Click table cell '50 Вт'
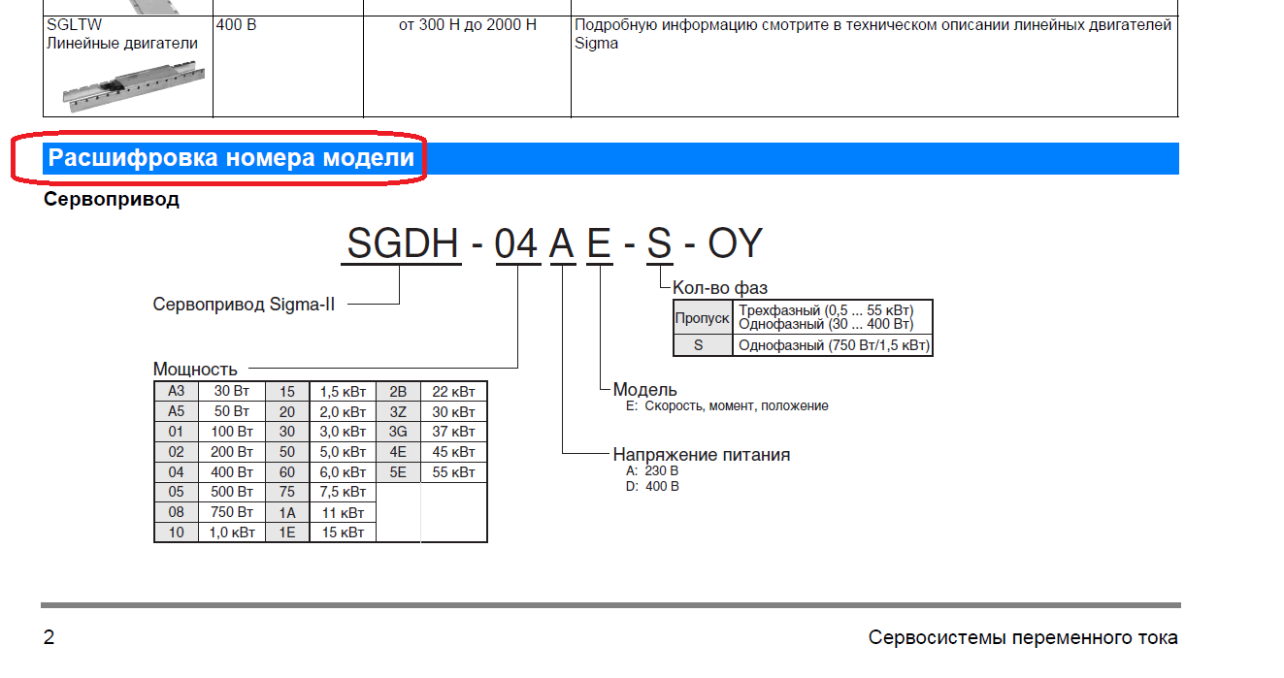The image size is (1284, 678). 233,411
